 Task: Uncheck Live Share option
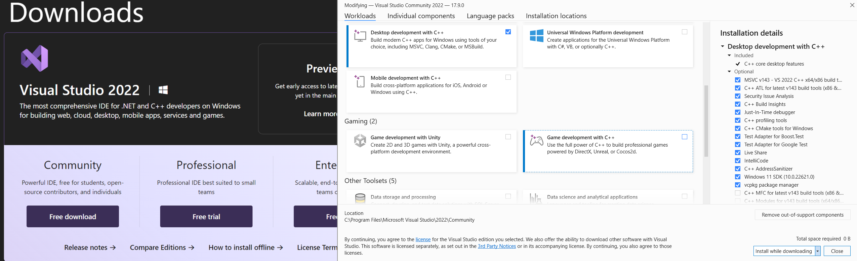pos(738,153)
